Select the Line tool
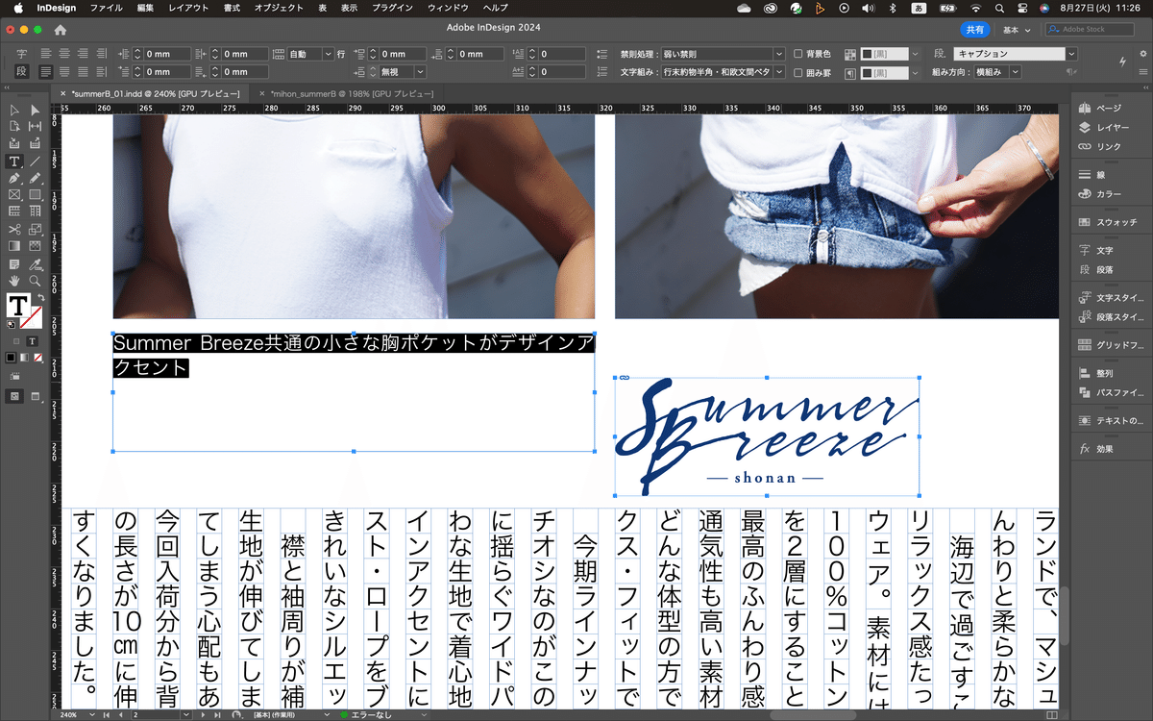Image resolution: width=1153 pixels, height=721 pixels. click(x=36, y=162)
